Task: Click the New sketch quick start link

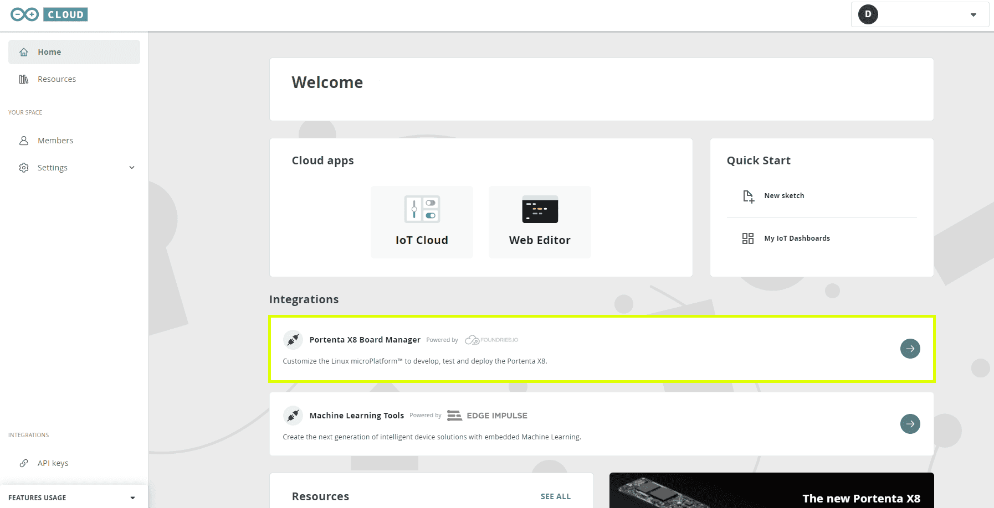Action: pos(784,196)
